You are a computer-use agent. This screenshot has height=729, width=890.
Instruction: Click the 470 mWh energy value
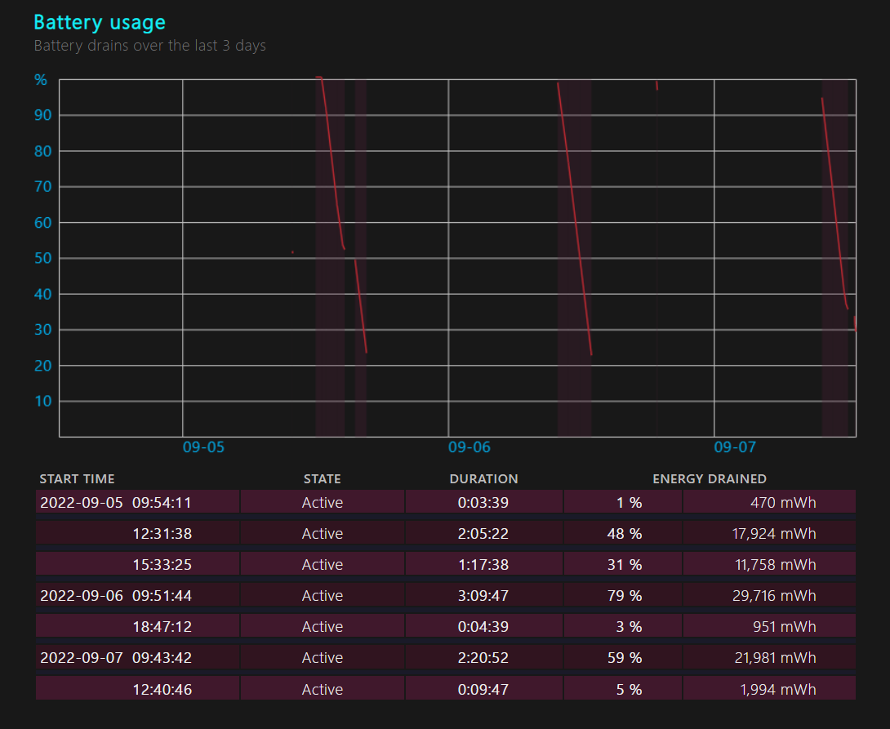point(783,502)
